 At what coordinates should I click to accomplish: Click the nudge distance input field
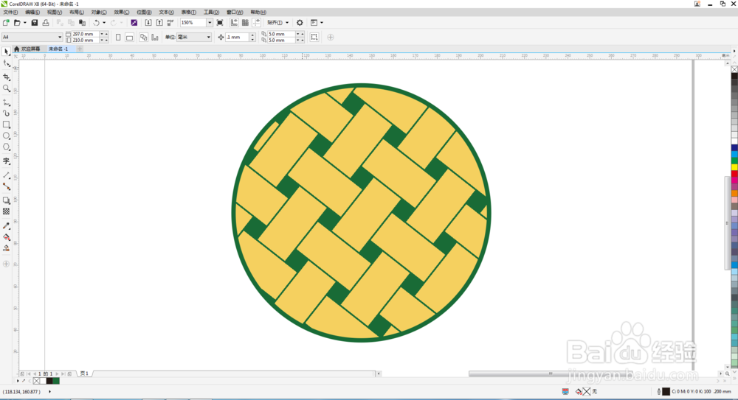tap(237, 37)
